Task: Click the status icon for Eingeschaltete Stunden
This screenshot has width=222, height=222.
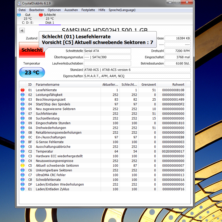Action: (23, 123)
